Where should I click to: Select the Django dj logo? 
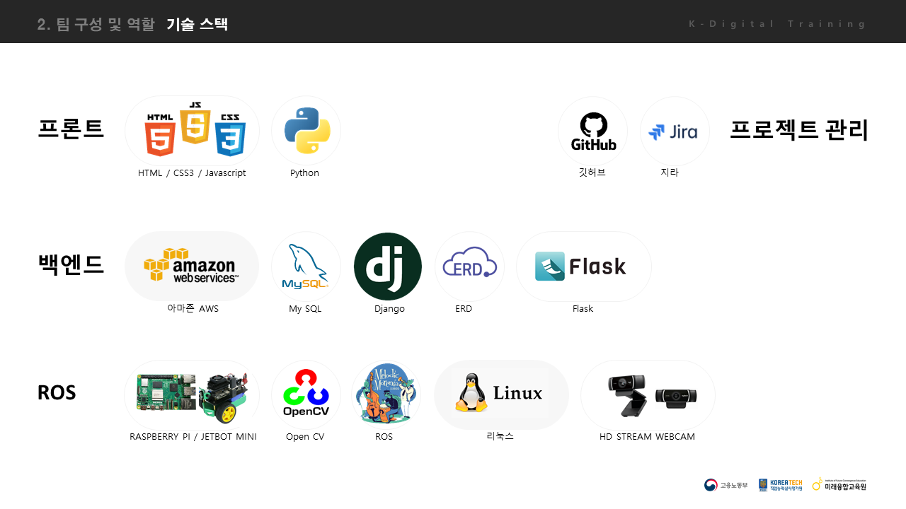click(388, 267)
